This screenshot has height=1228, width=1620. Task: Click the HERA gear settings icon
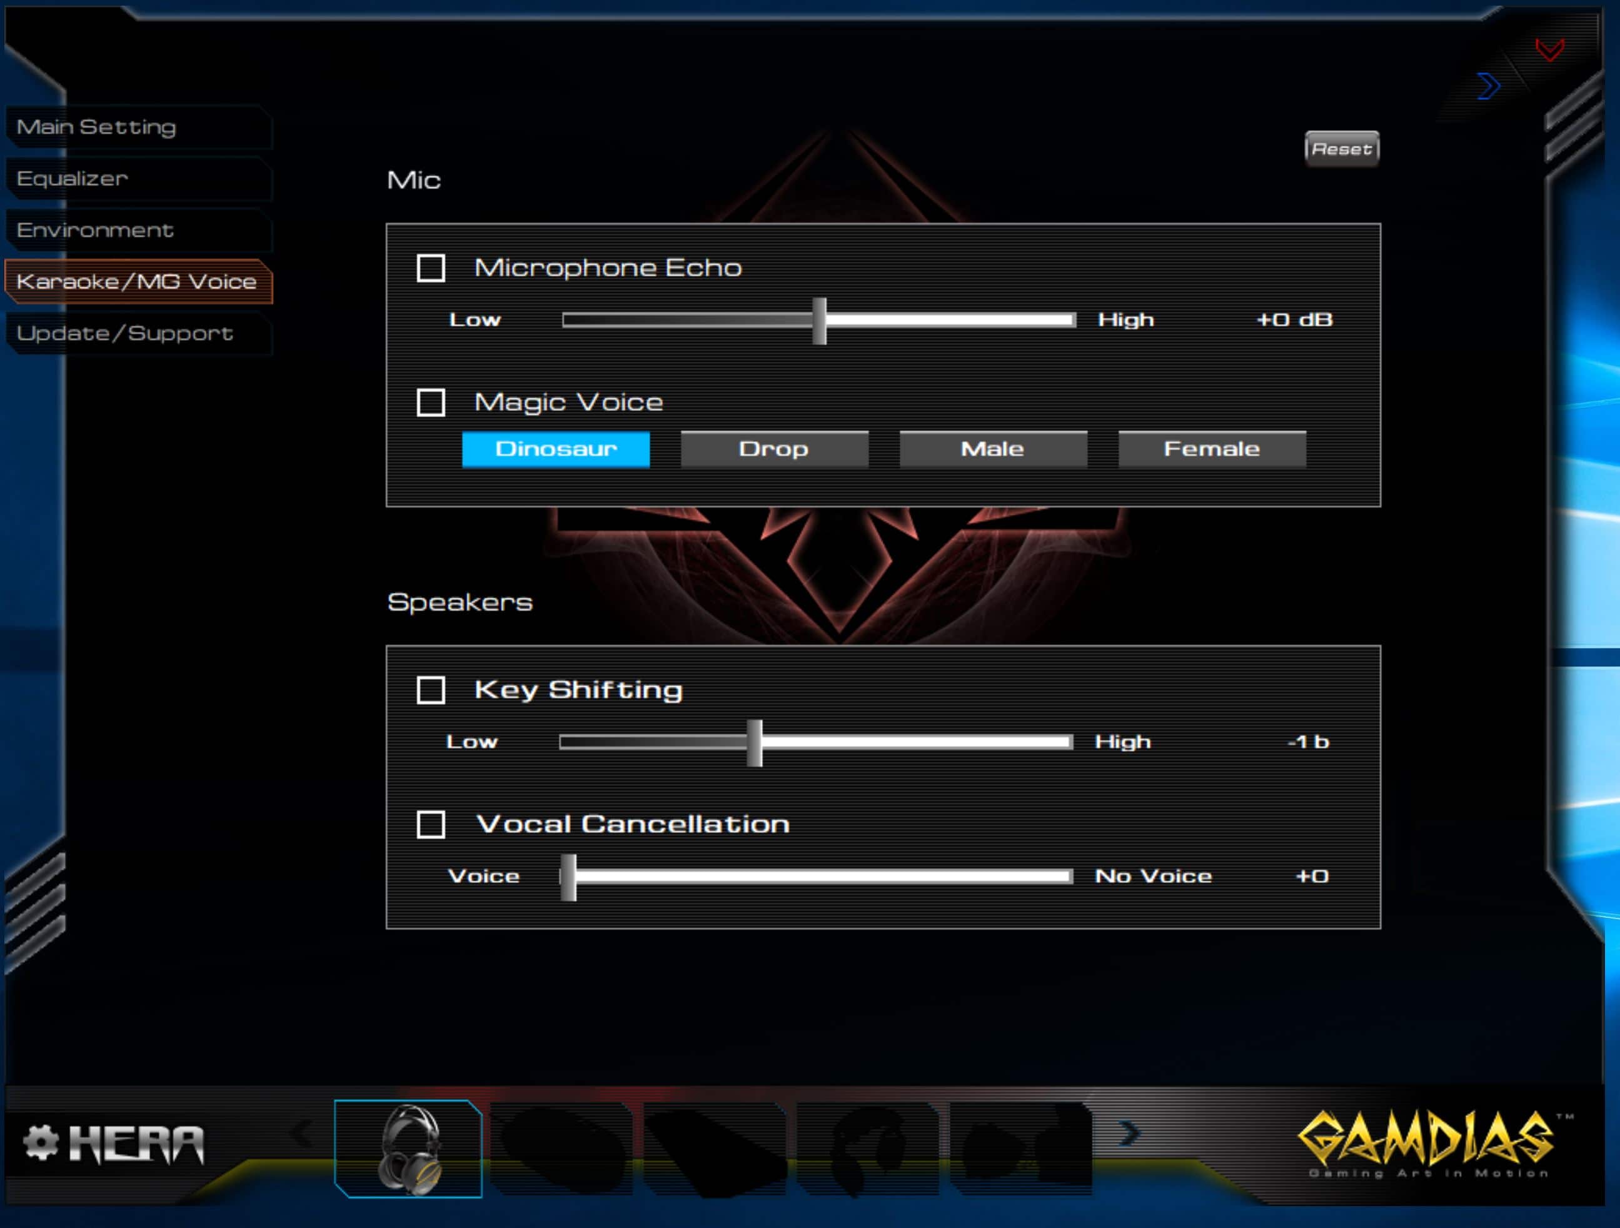click(40, 1142)
